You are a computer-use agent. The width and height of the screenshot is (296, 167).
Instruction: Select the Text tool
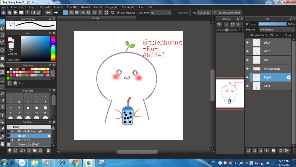2,115
